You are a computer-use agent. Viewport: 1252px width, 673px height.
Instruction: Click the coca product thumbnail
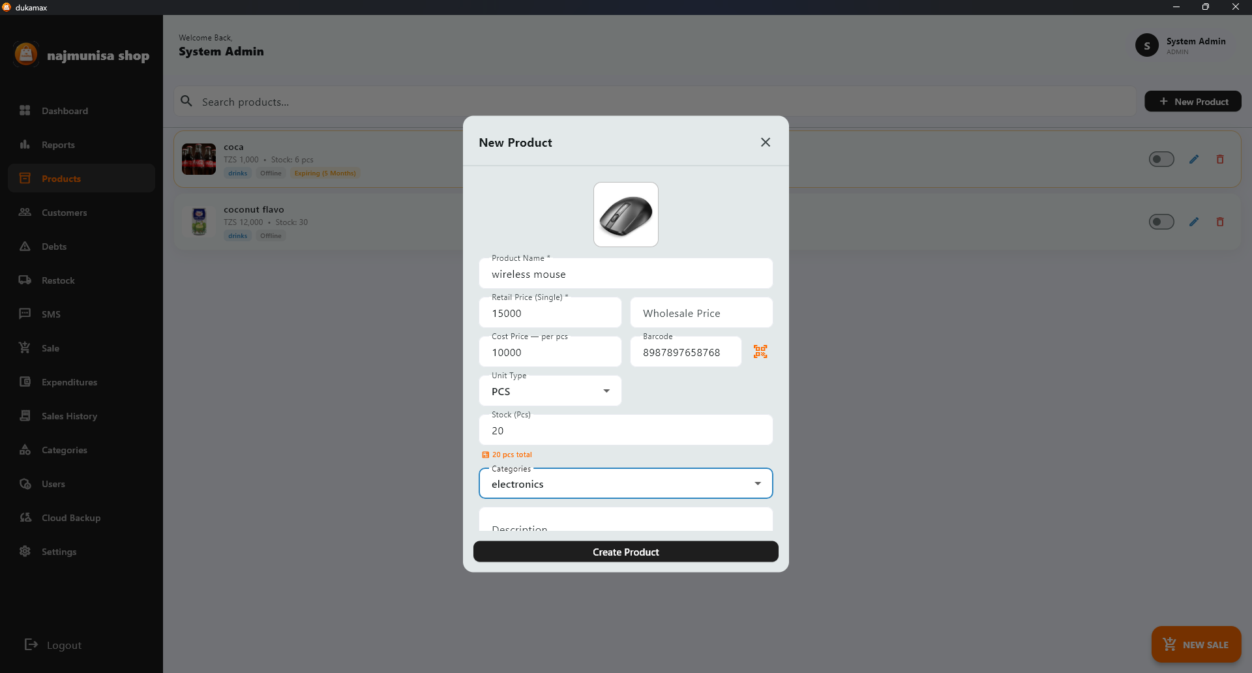[x=199, y=159]
